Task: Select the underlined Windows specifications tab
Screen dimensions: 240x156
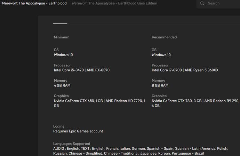Action: [x=60, y=24]
